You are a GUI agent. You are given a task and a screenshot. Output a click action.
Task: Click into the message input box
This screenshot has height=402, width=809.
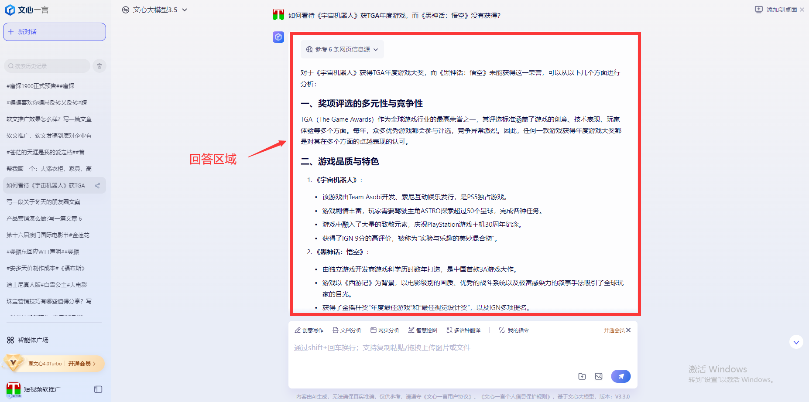click(463, 353)
